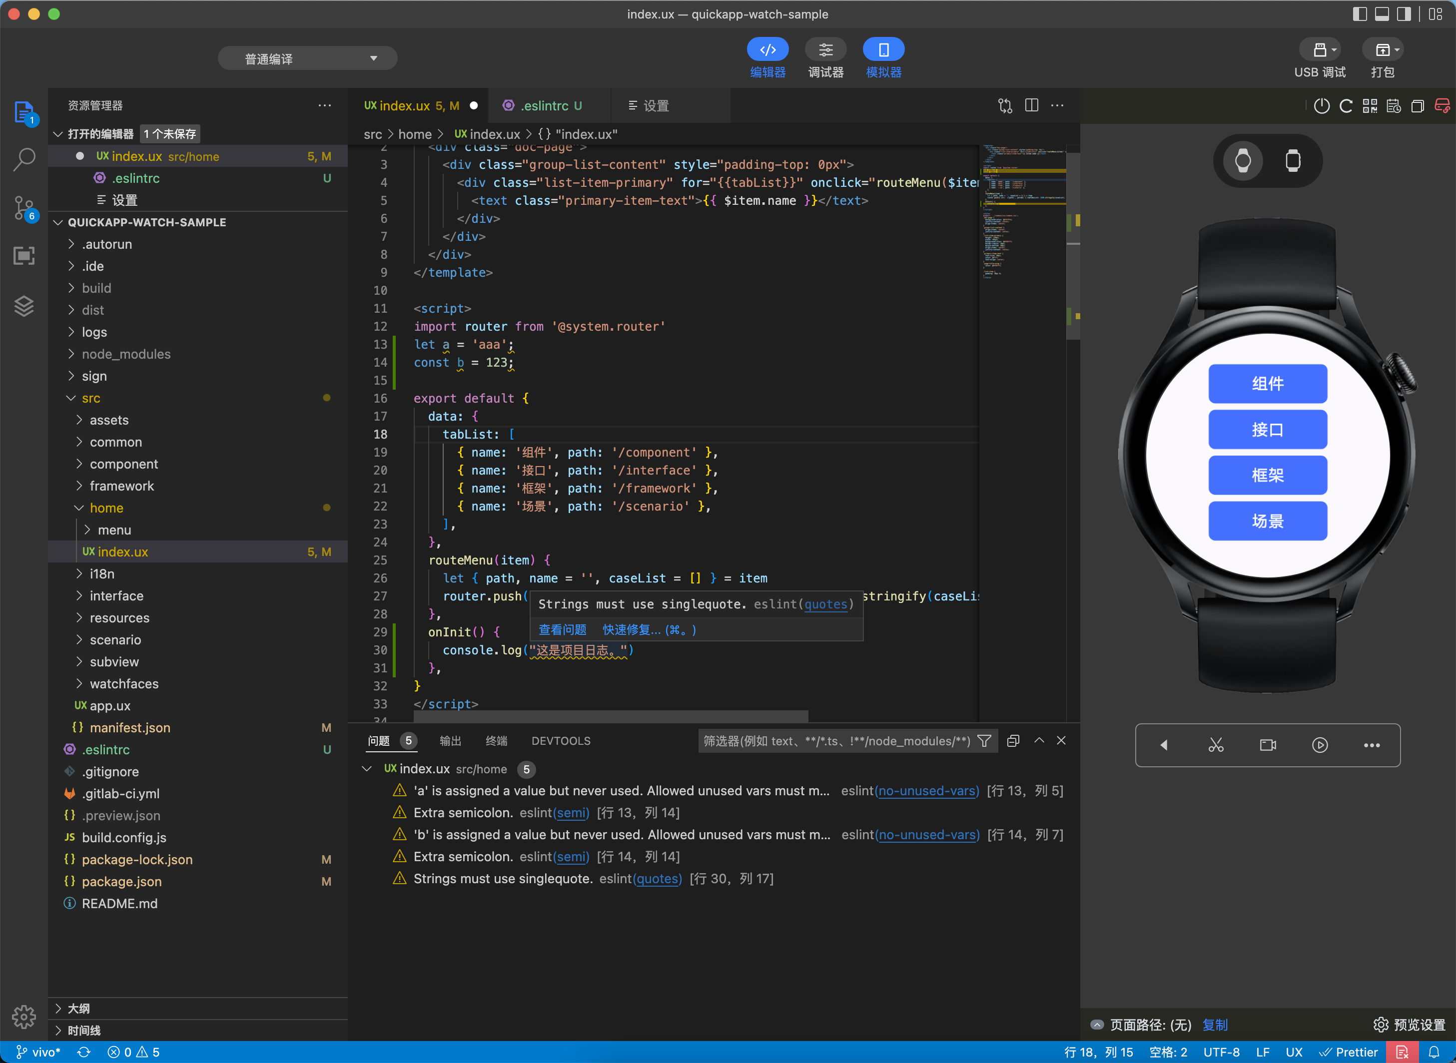This screenshot has width=1456, height=1063.
Task: Click the video record icon in simulator
Action: point(1268,745)
